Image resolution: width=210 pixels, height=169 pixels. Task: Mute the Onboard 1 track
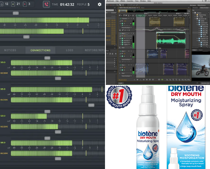[x=129, y=18]
